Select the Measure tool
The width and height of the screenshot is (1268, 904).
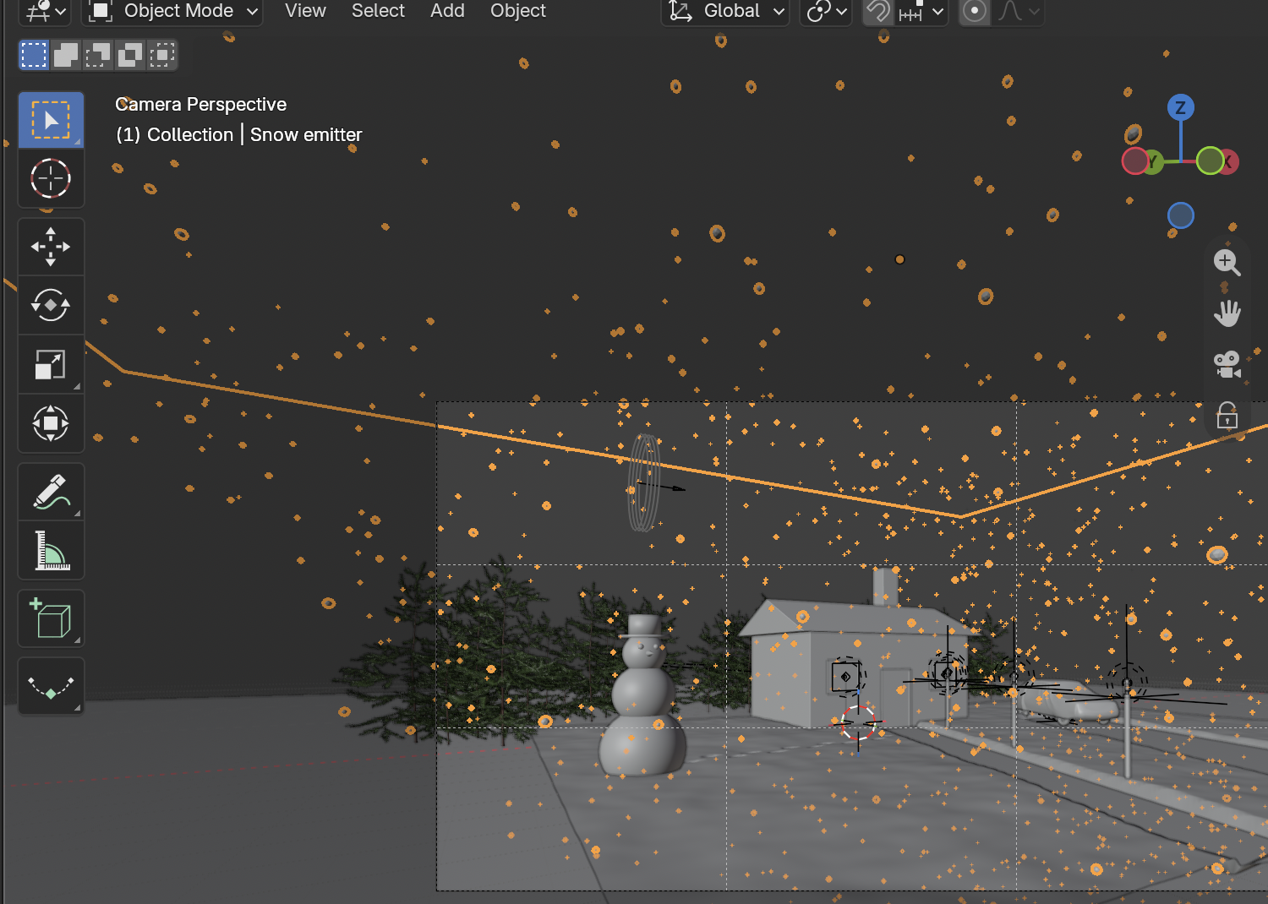click(51, 550)
